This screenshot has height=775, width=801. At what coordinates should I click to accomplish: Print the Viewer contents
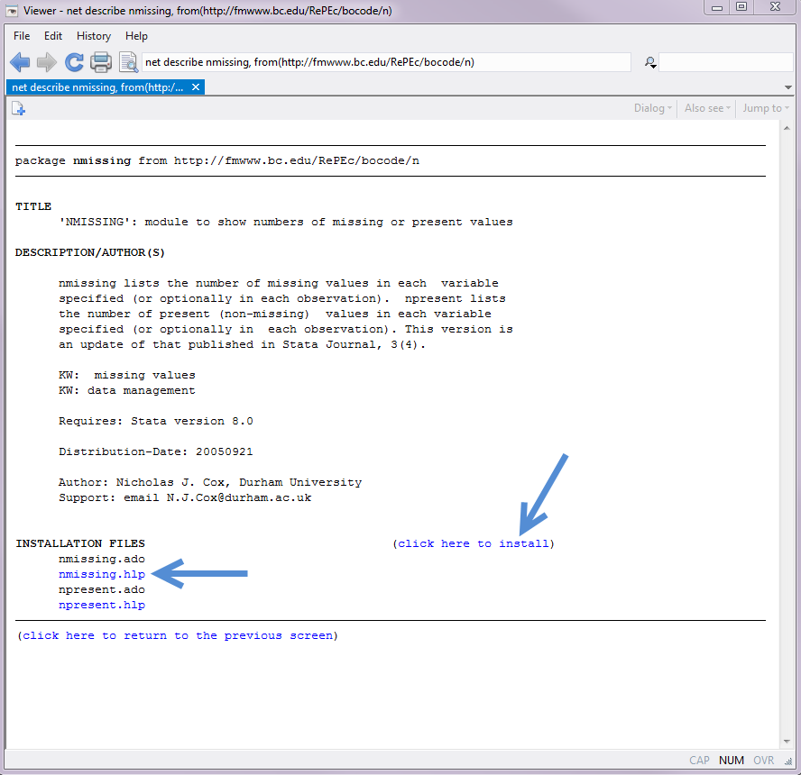tap(101, 62)
